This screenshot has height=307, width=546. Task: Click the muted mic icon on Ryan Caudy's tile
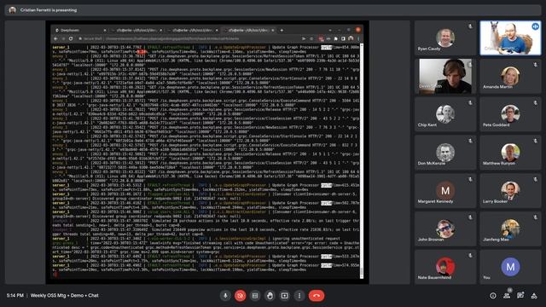470,26
